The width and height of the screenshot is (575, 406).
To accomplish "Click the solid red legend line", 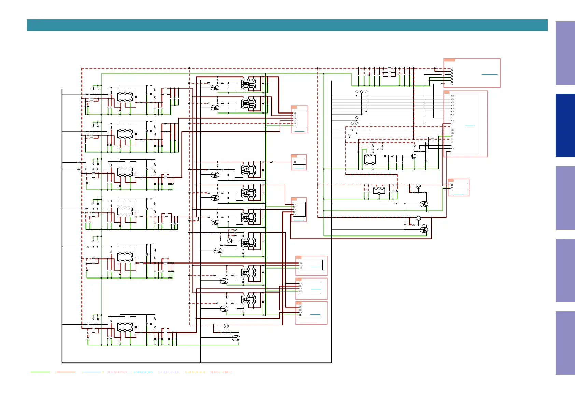I will [x=66, y=372].
